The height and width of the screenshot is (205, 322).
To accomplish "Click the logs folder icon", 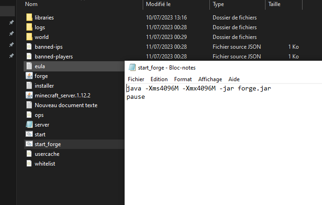I will pos(29,27).
